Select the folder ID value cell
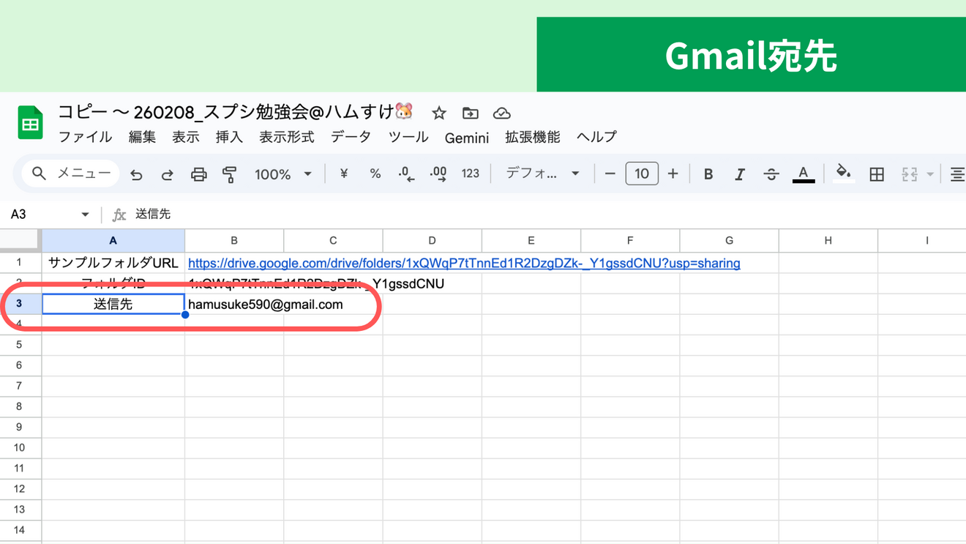Viewport: 966px width, 544px height. coord(234,284)
